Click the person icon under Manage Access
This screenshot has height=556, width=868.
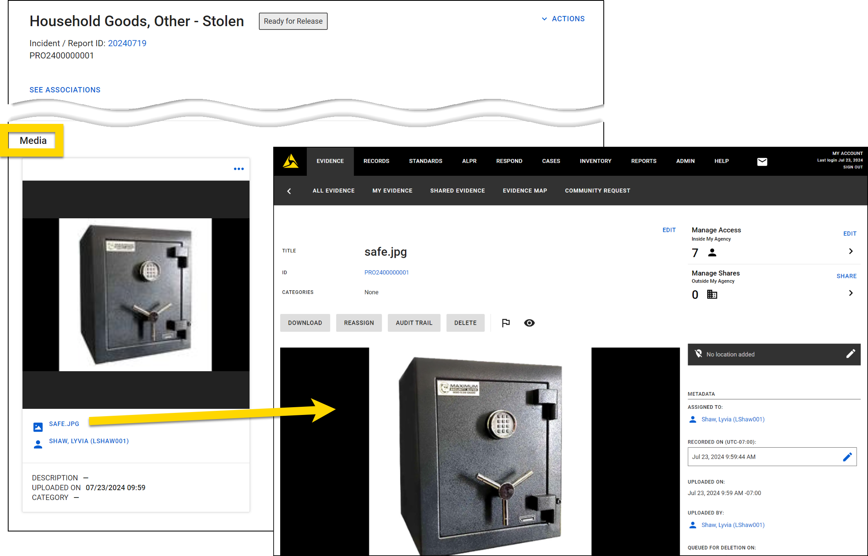click(712, 253)
